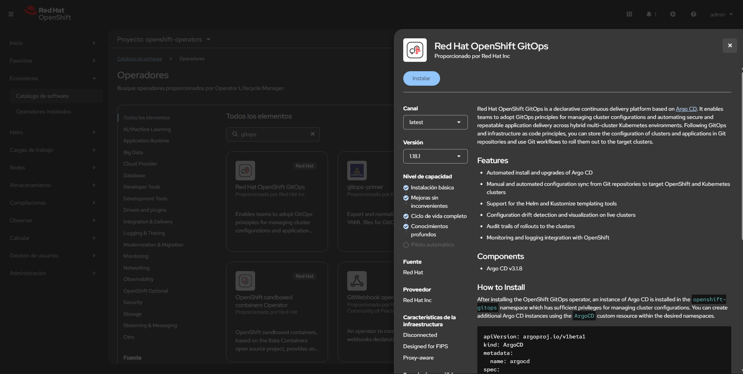Click the Instalar button
This screenshot has width=743, height=374.
pos(421,78)
